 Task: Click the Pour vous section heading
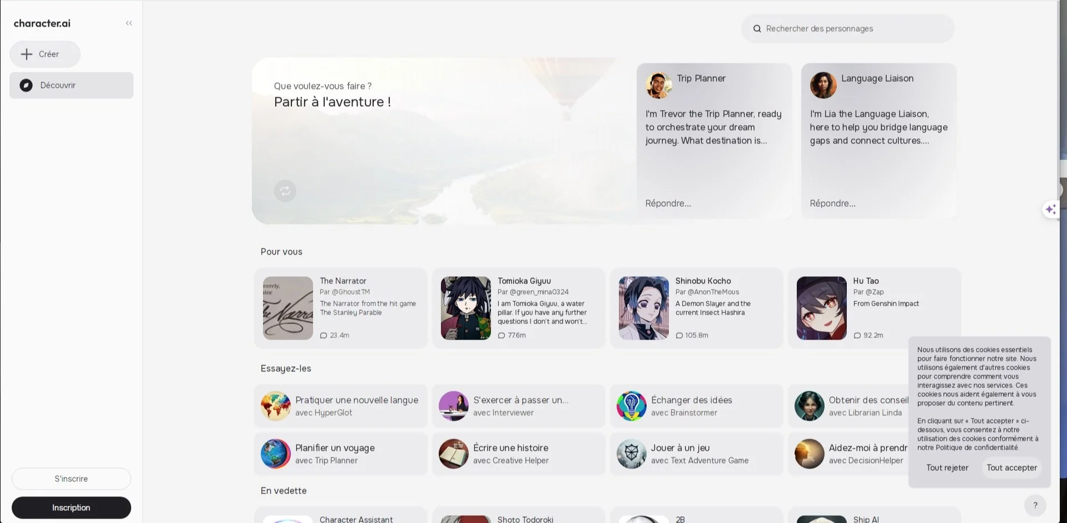pos(281,252)
